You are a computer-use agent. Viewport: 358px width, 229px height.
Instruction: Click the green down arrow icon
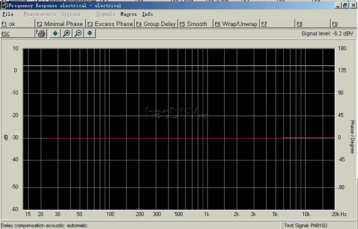pos(89,34)
